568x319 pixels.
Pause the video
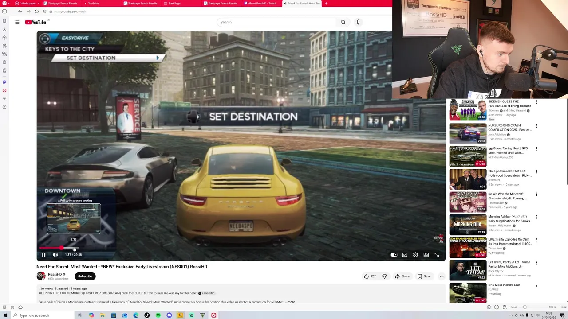[43, 255]
